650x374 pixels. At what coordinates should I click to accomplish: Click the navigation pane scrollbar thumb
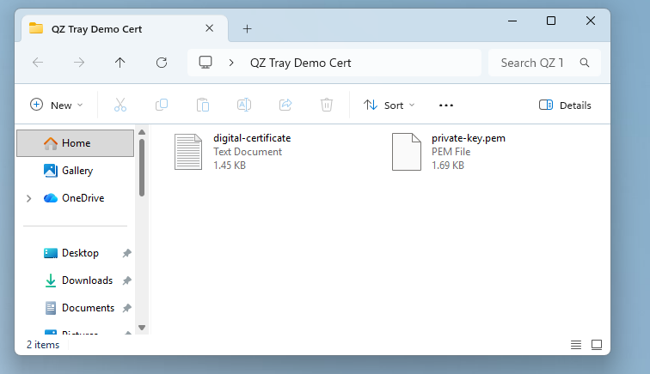[x=142, y=167]
